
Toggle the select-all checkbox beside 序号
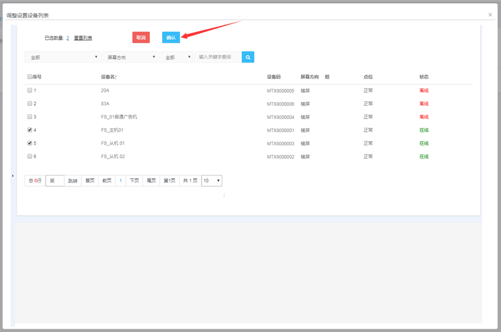pos(30,77)
